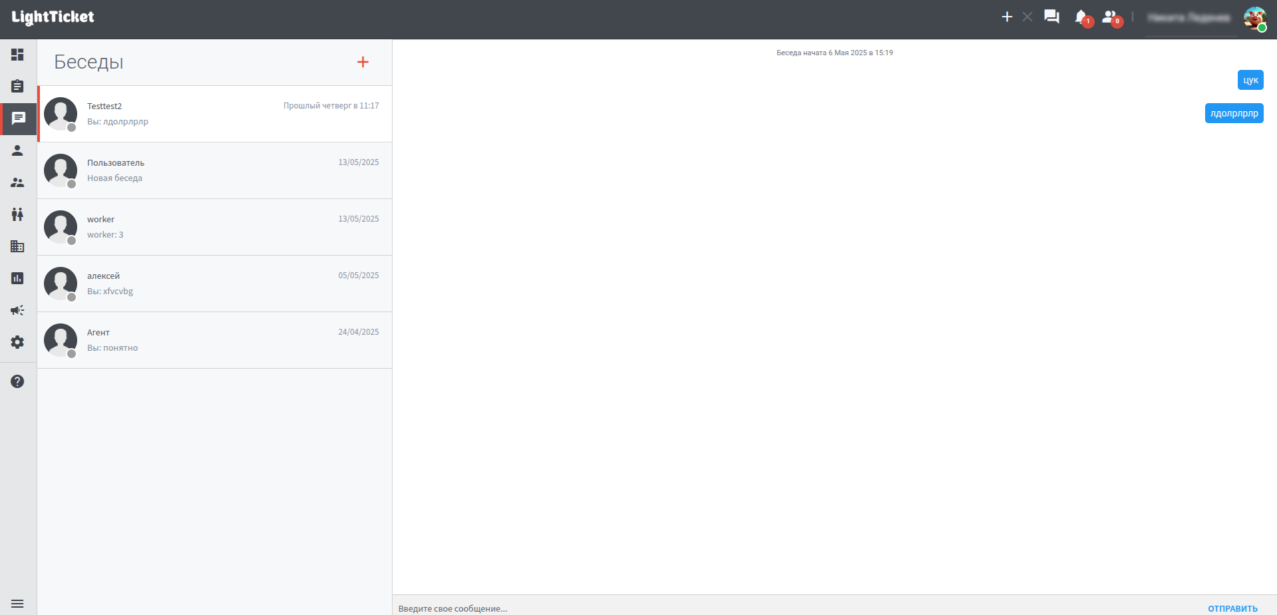Open the single user icon in sidebar
The height and width of the screenshot is (615, 1277).
click(x=17, y=150)
